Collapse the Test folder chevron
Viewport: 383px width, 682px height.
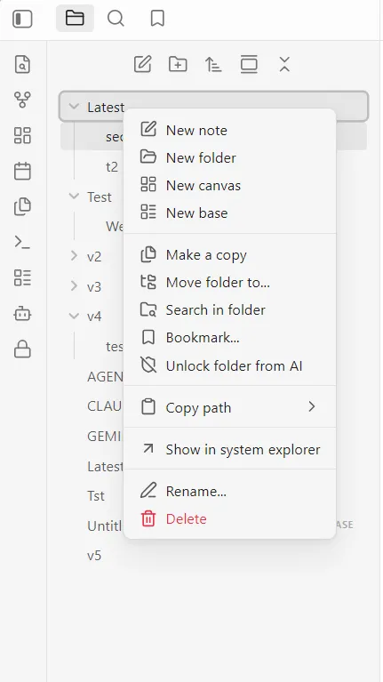(x=74, y=197)
